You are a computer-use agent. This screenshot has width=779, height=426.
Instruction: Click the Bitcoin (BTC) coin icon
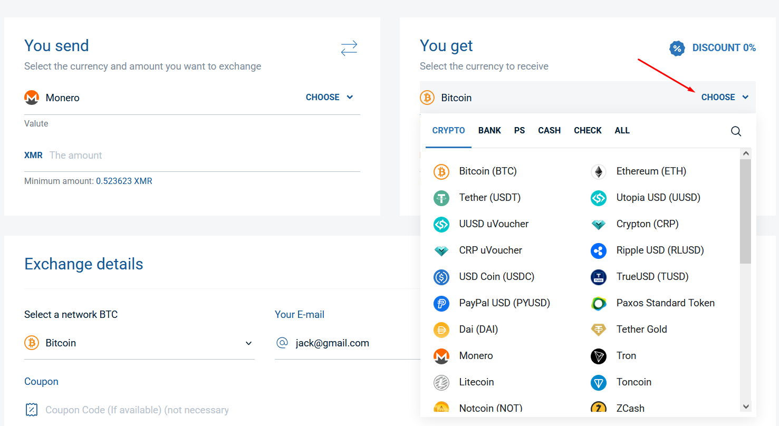(441, 171)
